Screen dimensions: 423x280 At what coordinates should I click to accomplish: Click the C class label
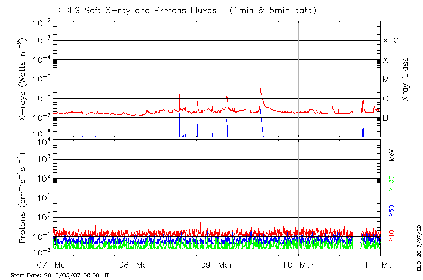(x=385, y=99)
